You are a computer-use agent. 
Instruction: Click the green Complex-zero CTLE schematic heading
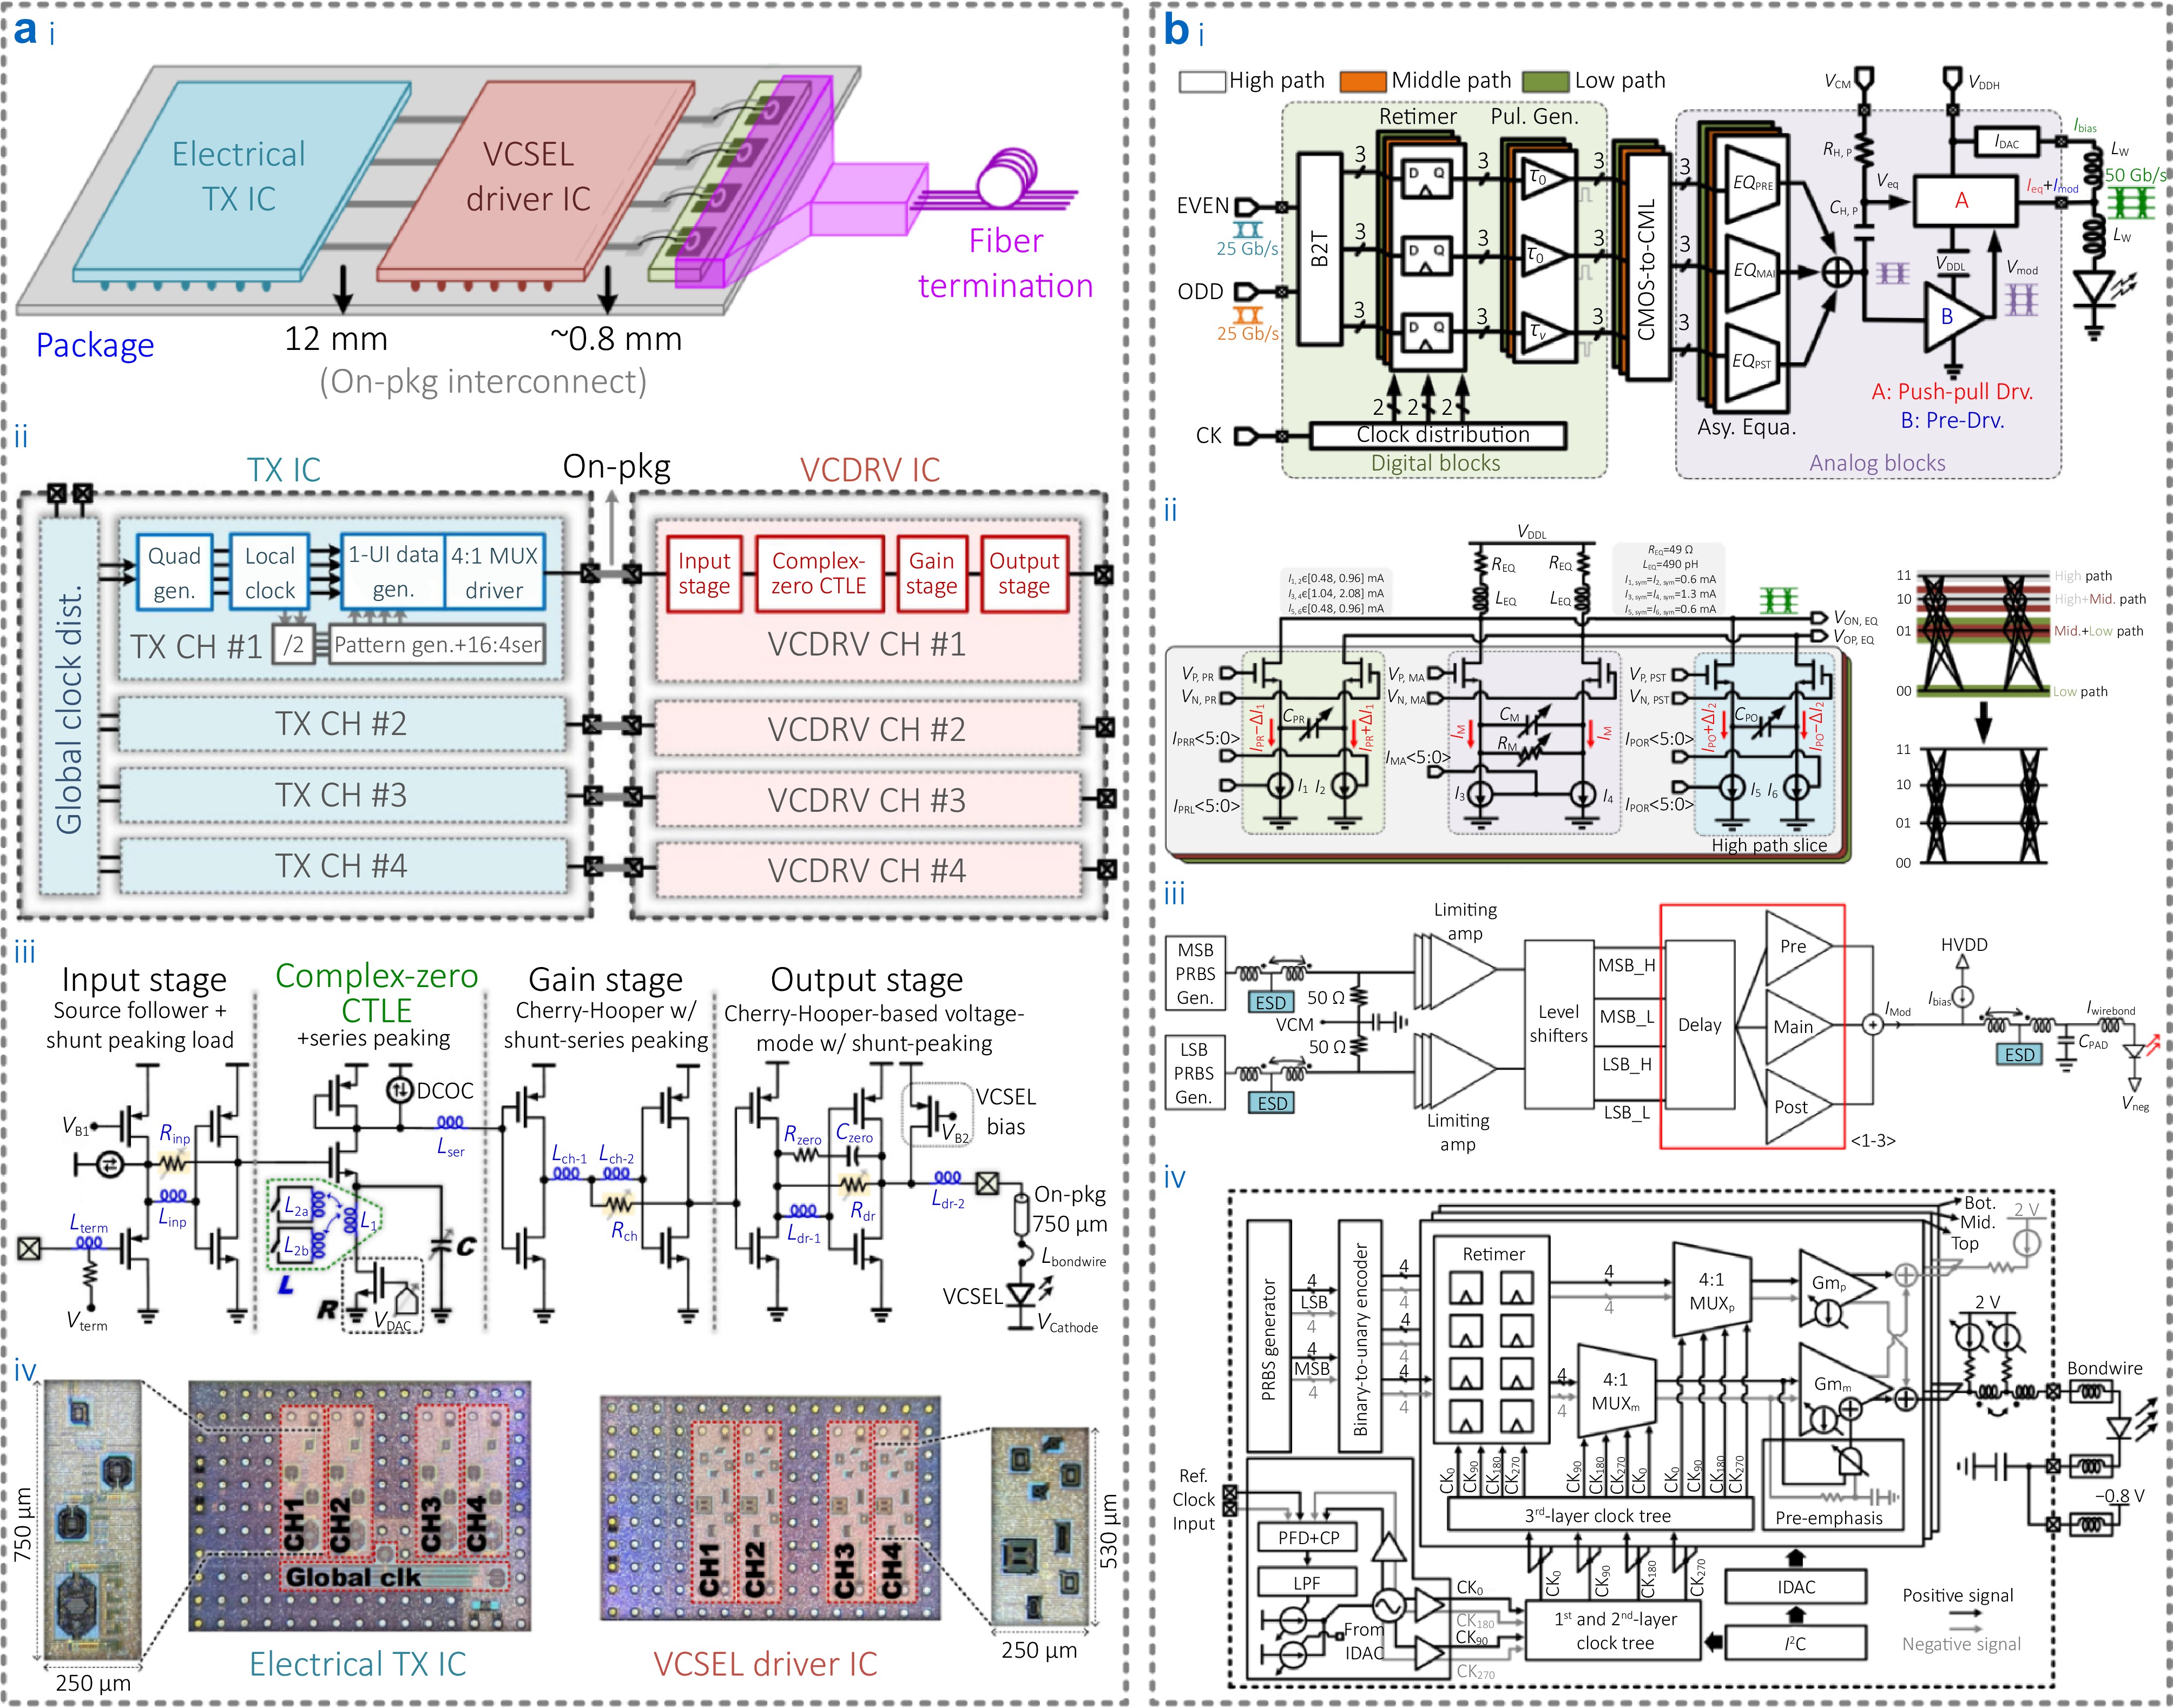(376, 992)
